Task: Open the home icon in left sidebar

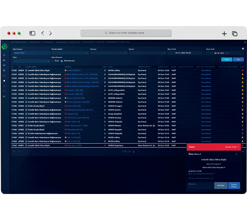Action: tap(4, 55)
